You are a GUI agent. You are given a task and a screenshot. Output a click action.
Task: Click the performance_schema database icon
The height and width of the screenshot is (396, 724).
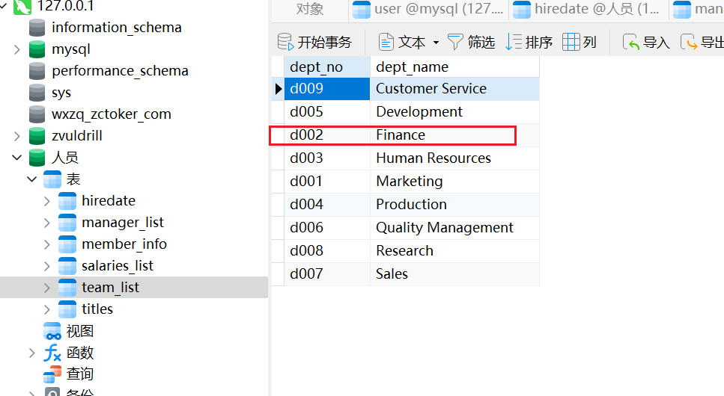37,71
